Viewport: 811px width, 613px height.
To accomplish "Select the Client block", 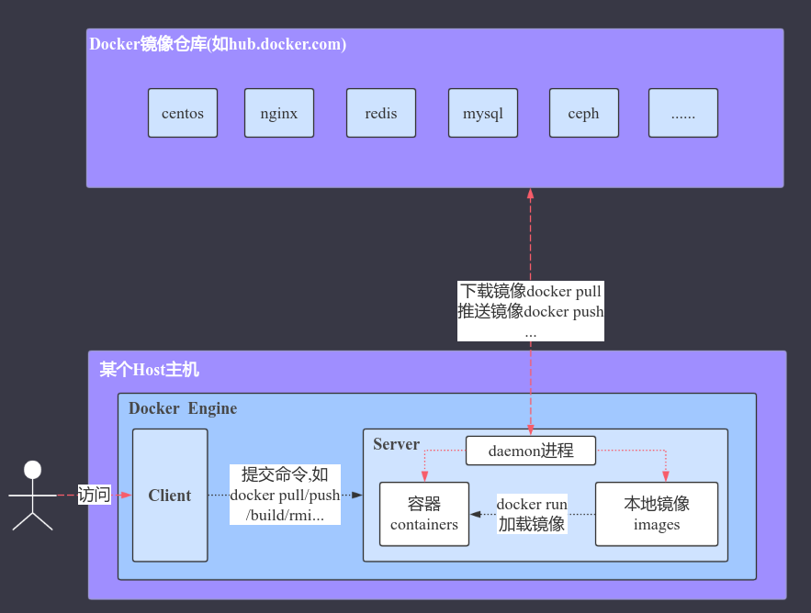I will pyautogui.click(x=170, y=496).
